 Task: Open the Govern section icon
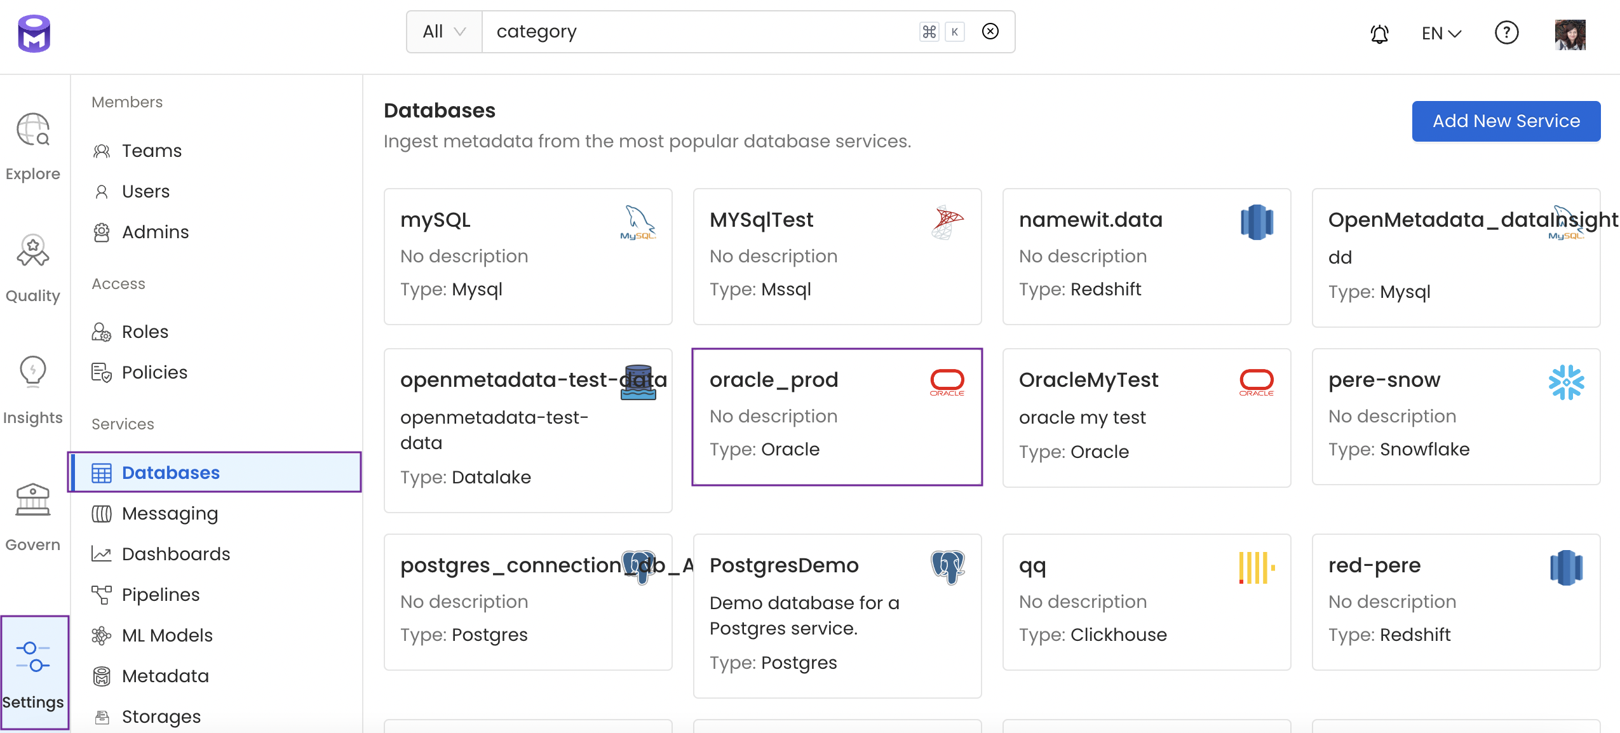[33, 499]
